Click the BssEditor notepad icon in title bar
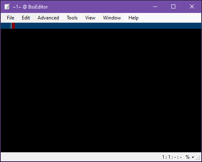Viewport: 202px width, 162px height. pos(7,6)
